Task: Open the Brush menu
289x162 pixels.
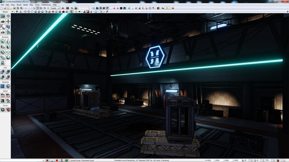Action: (19, 5)
